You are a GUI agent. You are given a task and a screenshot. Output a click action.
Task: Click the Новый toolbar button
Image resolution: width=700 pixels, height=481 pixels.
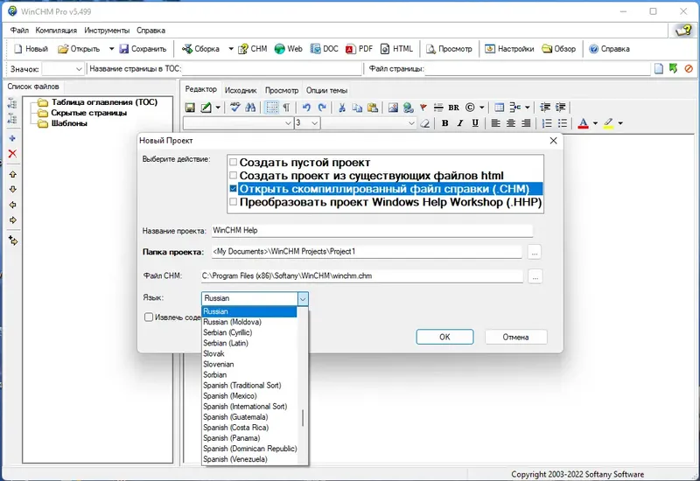coord(31,49)
